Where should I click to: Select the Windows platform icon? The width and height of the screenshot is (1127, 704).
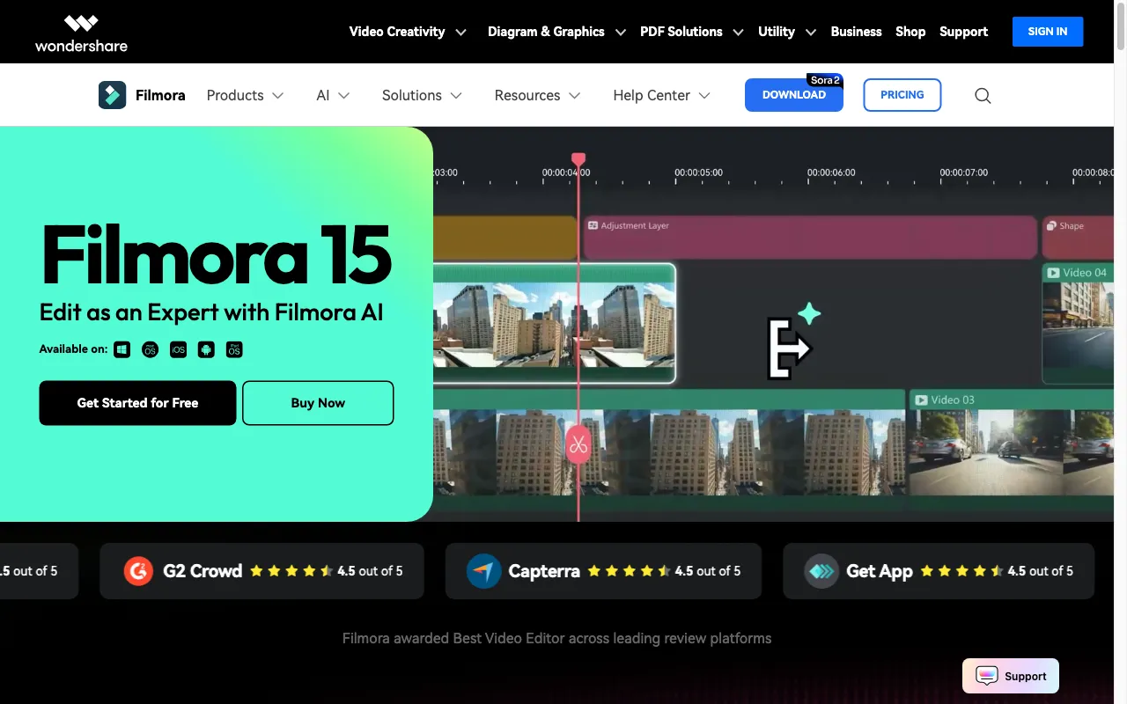point(122,349)
